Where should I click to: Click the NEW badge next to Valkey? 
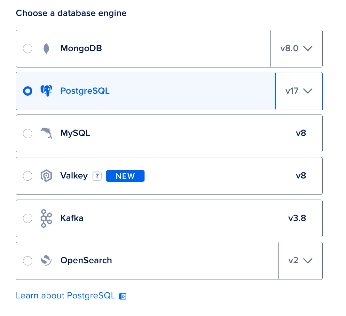125,176
